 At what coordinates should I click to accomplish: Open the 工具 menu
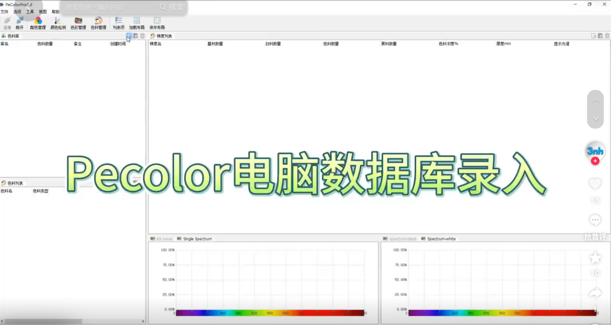coord(30,12)
